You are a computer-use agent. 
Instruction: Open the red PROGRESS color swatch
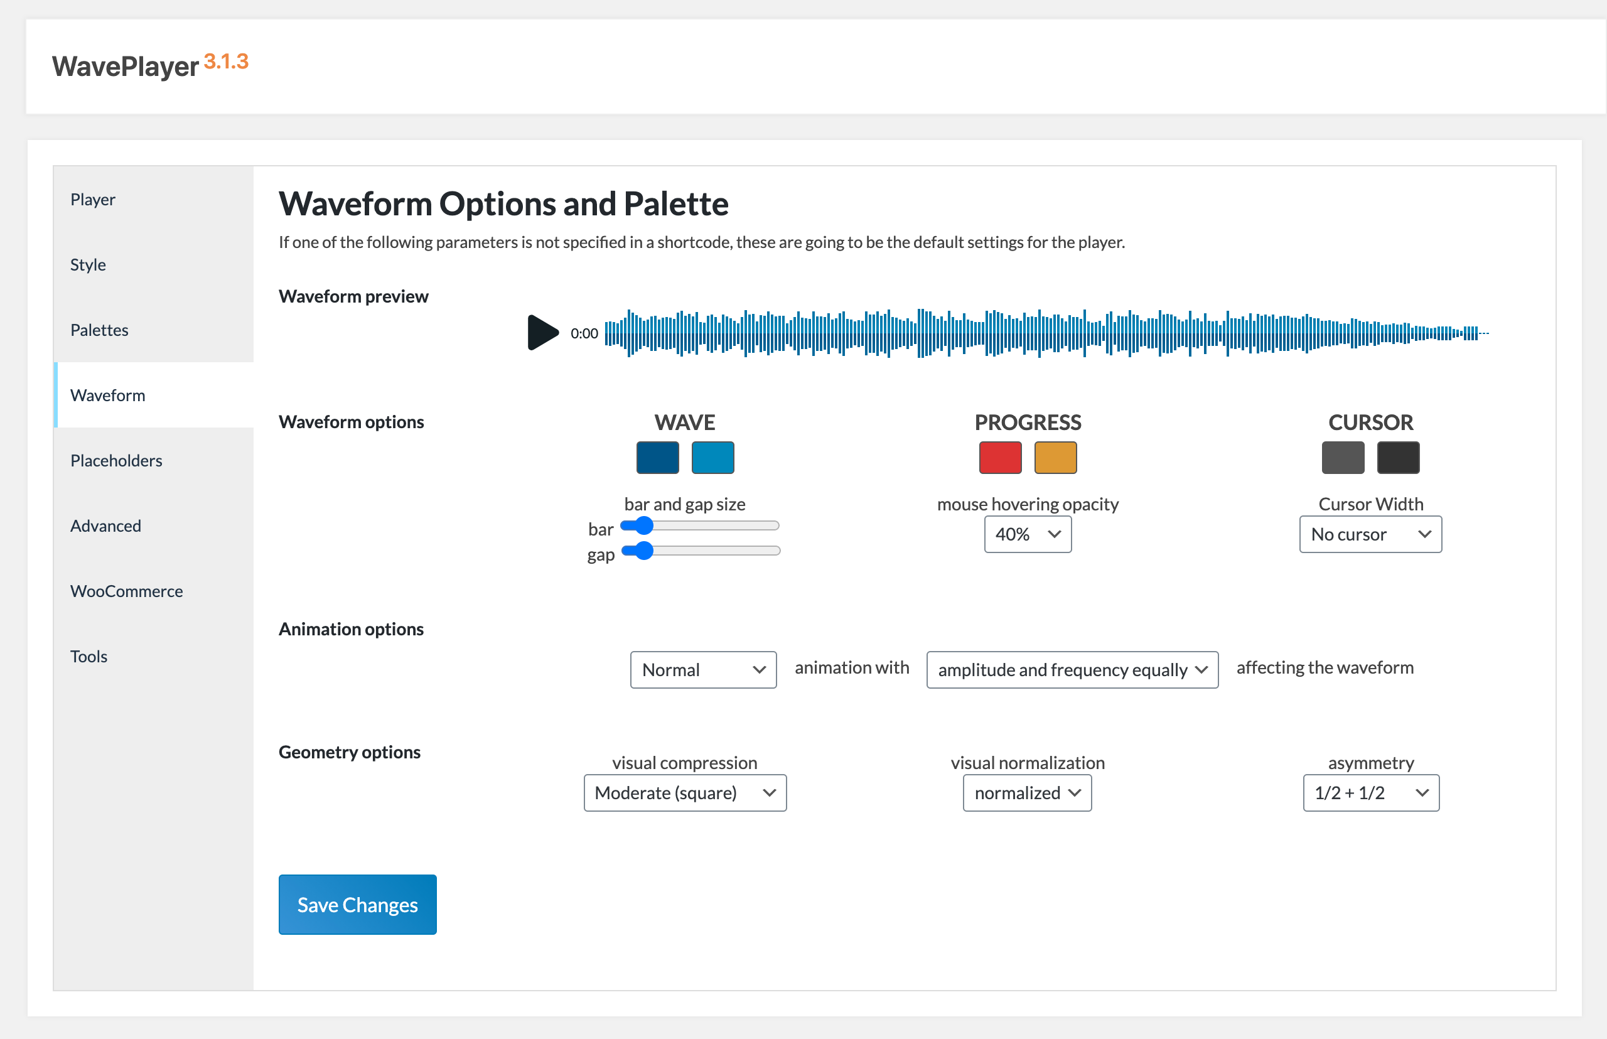pos(1000,458)
